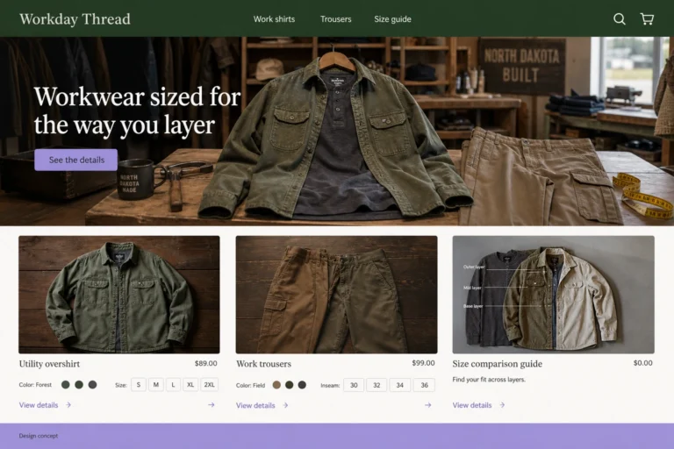The height and width of the screenshot is (449, 674).
Task: Open the Size guide menu item
Action: 392,19
